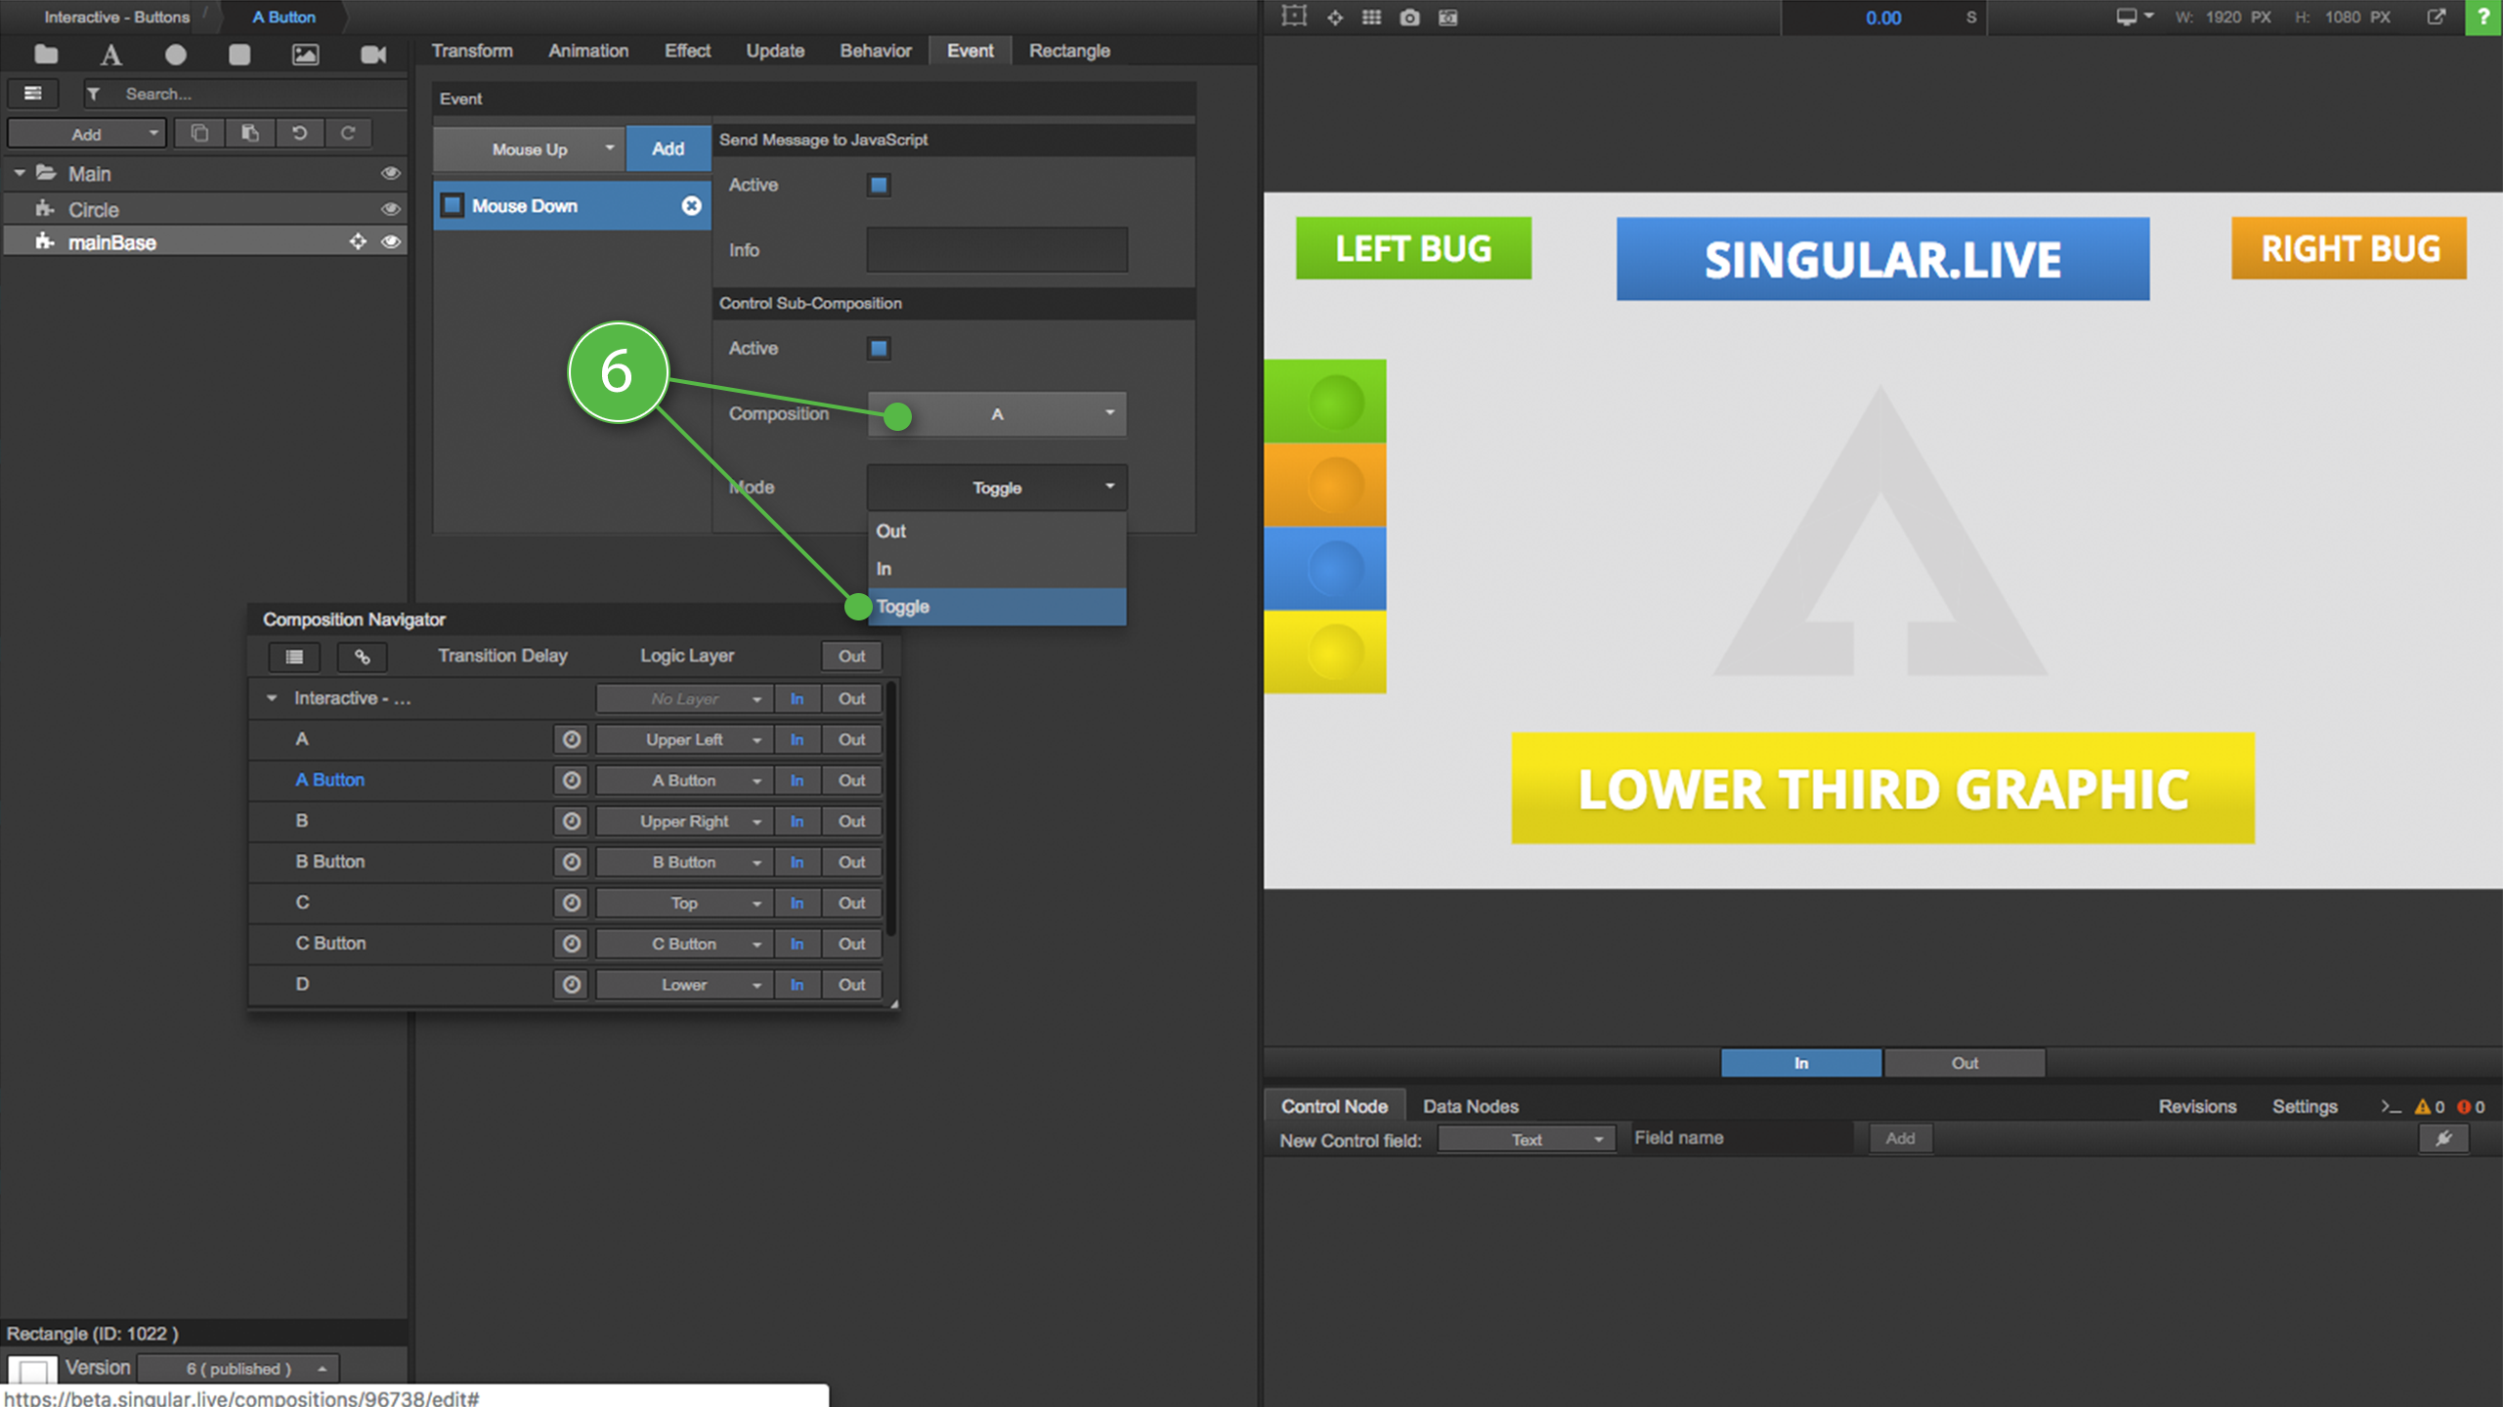Image resolution: width=2503 pixels, height=1407 pixels.
Task: Open Settings in control panel
Action: click(2305, 1106)
